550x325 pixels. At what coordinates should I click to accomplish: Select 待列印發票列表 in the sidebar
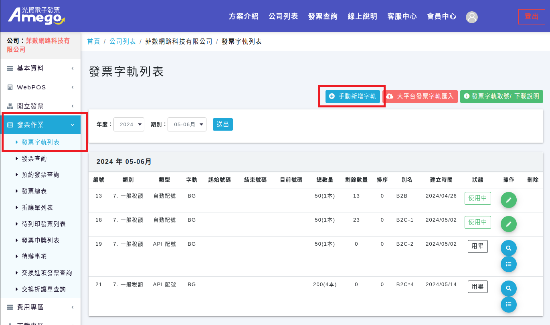click(x=44, y=224)
